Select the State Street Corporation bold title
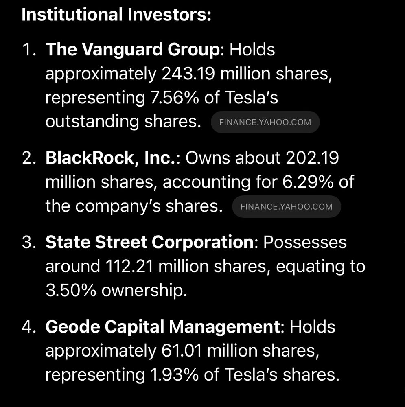The image size is (405, 407). tap(149, 242)
